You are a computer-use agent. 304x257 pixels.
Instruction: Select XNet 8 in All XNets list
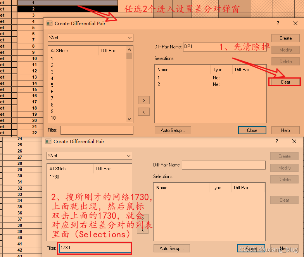52,105
